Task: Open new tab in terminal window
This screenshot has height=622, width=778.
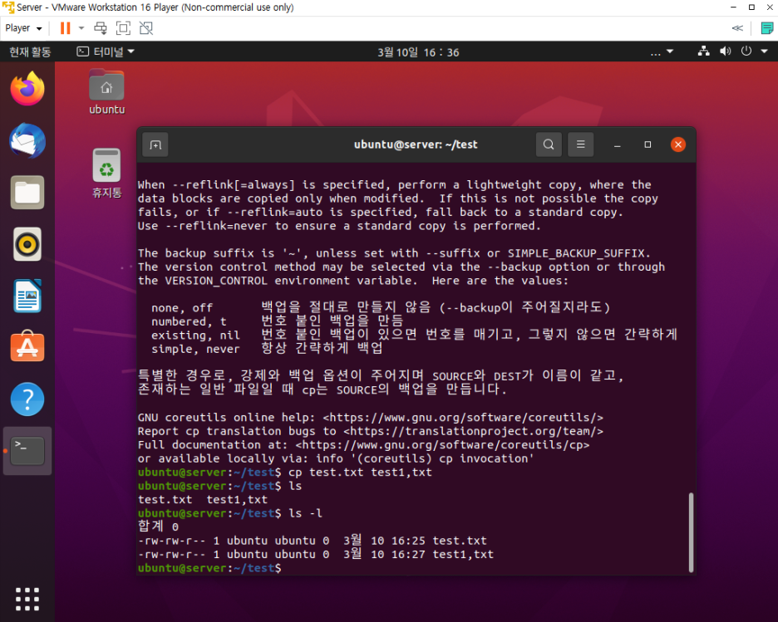Action: [155, 144]
